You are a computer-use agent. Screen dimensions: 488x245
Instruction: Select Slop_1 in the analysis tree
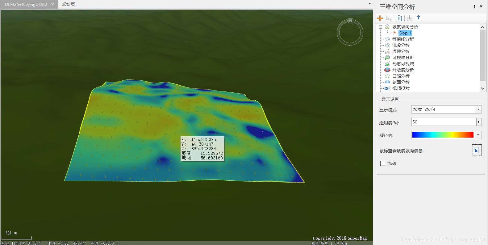click(405, 33)
